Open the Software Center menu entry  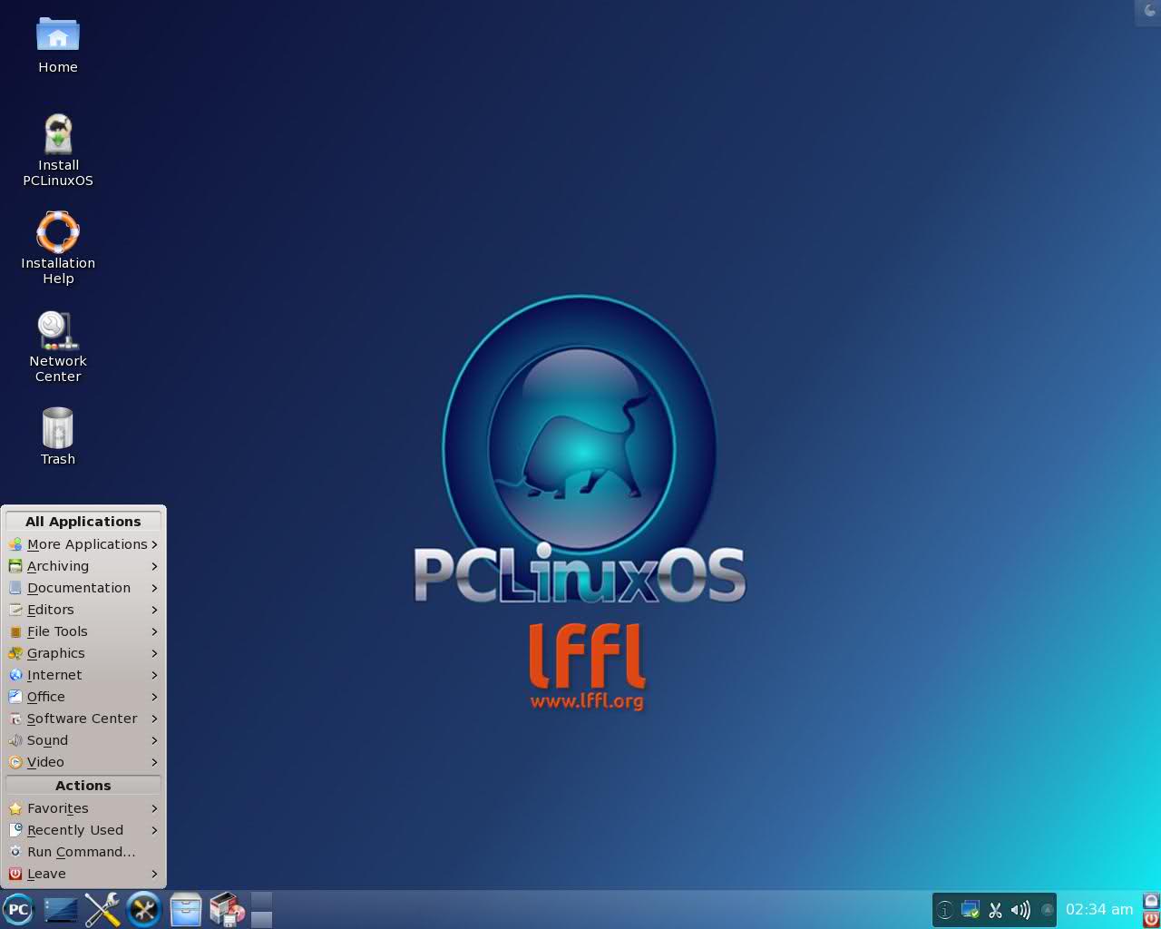point(83,719)
